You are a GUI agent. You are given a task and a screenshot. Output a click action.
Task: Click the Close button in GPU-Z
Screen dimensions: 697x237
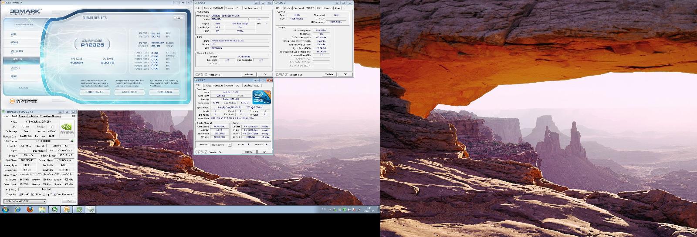click(x=68, y=201)
